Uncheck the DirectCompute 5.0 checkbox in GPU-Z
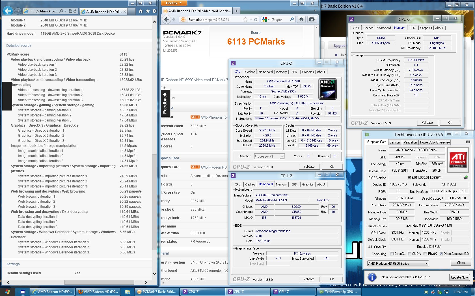Image resolution: width=475 pixels, height=296 pixels. [441, 254]
